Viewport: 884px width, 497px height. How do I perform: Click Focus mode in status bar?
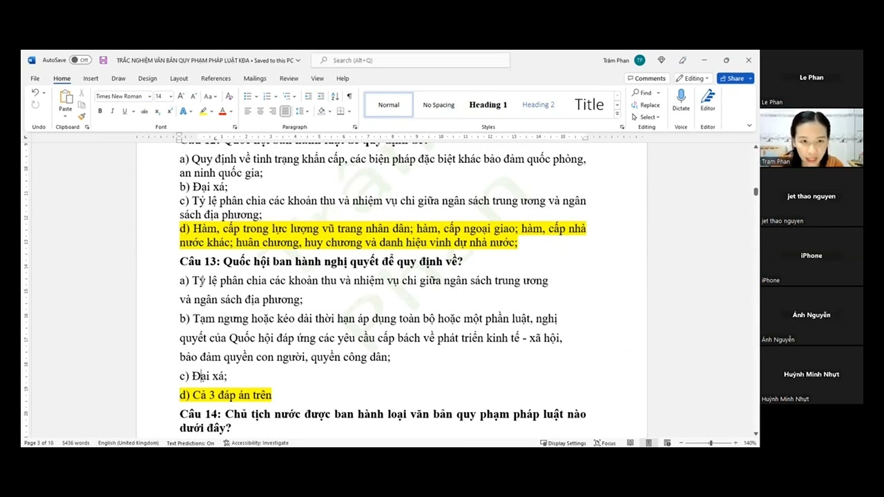point(605,442)
